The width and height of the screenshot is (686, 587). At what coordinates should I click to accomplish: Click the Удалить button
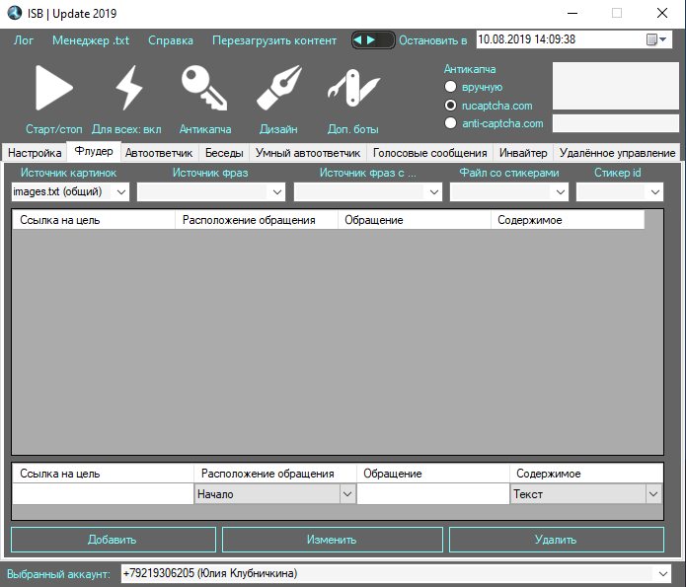click(x=557, y=540)
